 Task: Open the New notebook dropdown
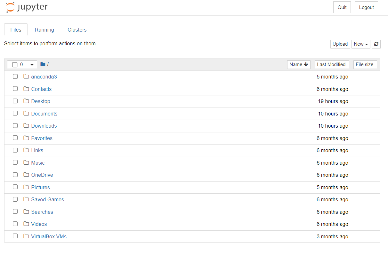tap(361, 44)
